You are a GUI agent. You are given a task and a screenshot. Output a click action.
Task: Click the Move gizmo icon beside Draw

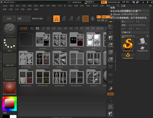pyautogui.click(x=64, y=19)
